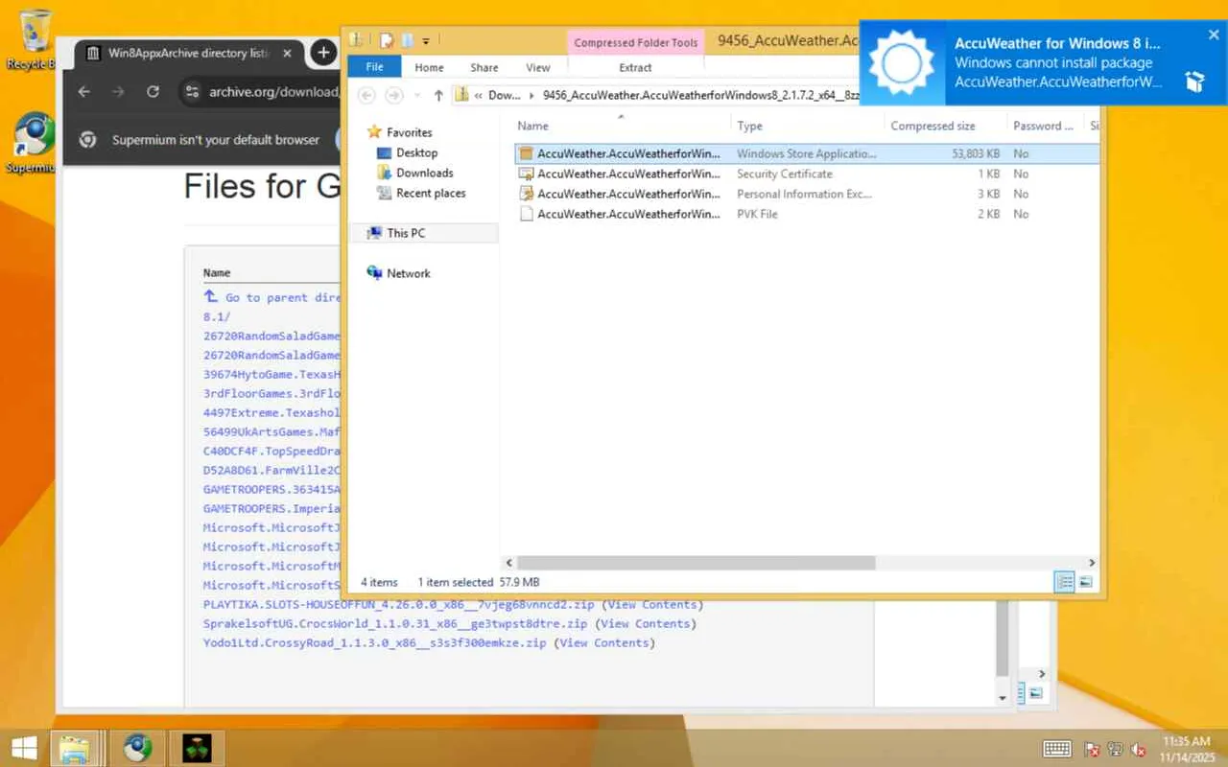Click 'Windows cannot install package' notification text
This screenshot has width=1228, height=767.
tap(1053, 62)
